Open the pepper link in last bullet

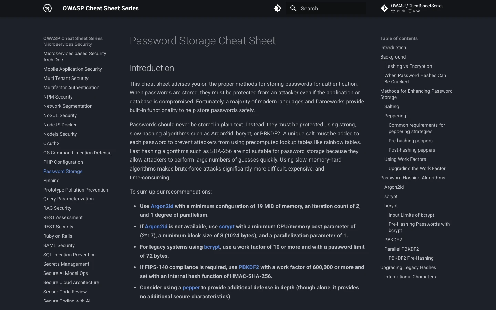tap(191, 287)
